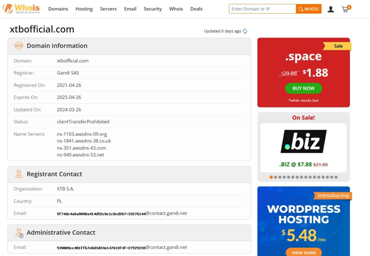
Task: Open the shopping cart icon
Action: 345,9
